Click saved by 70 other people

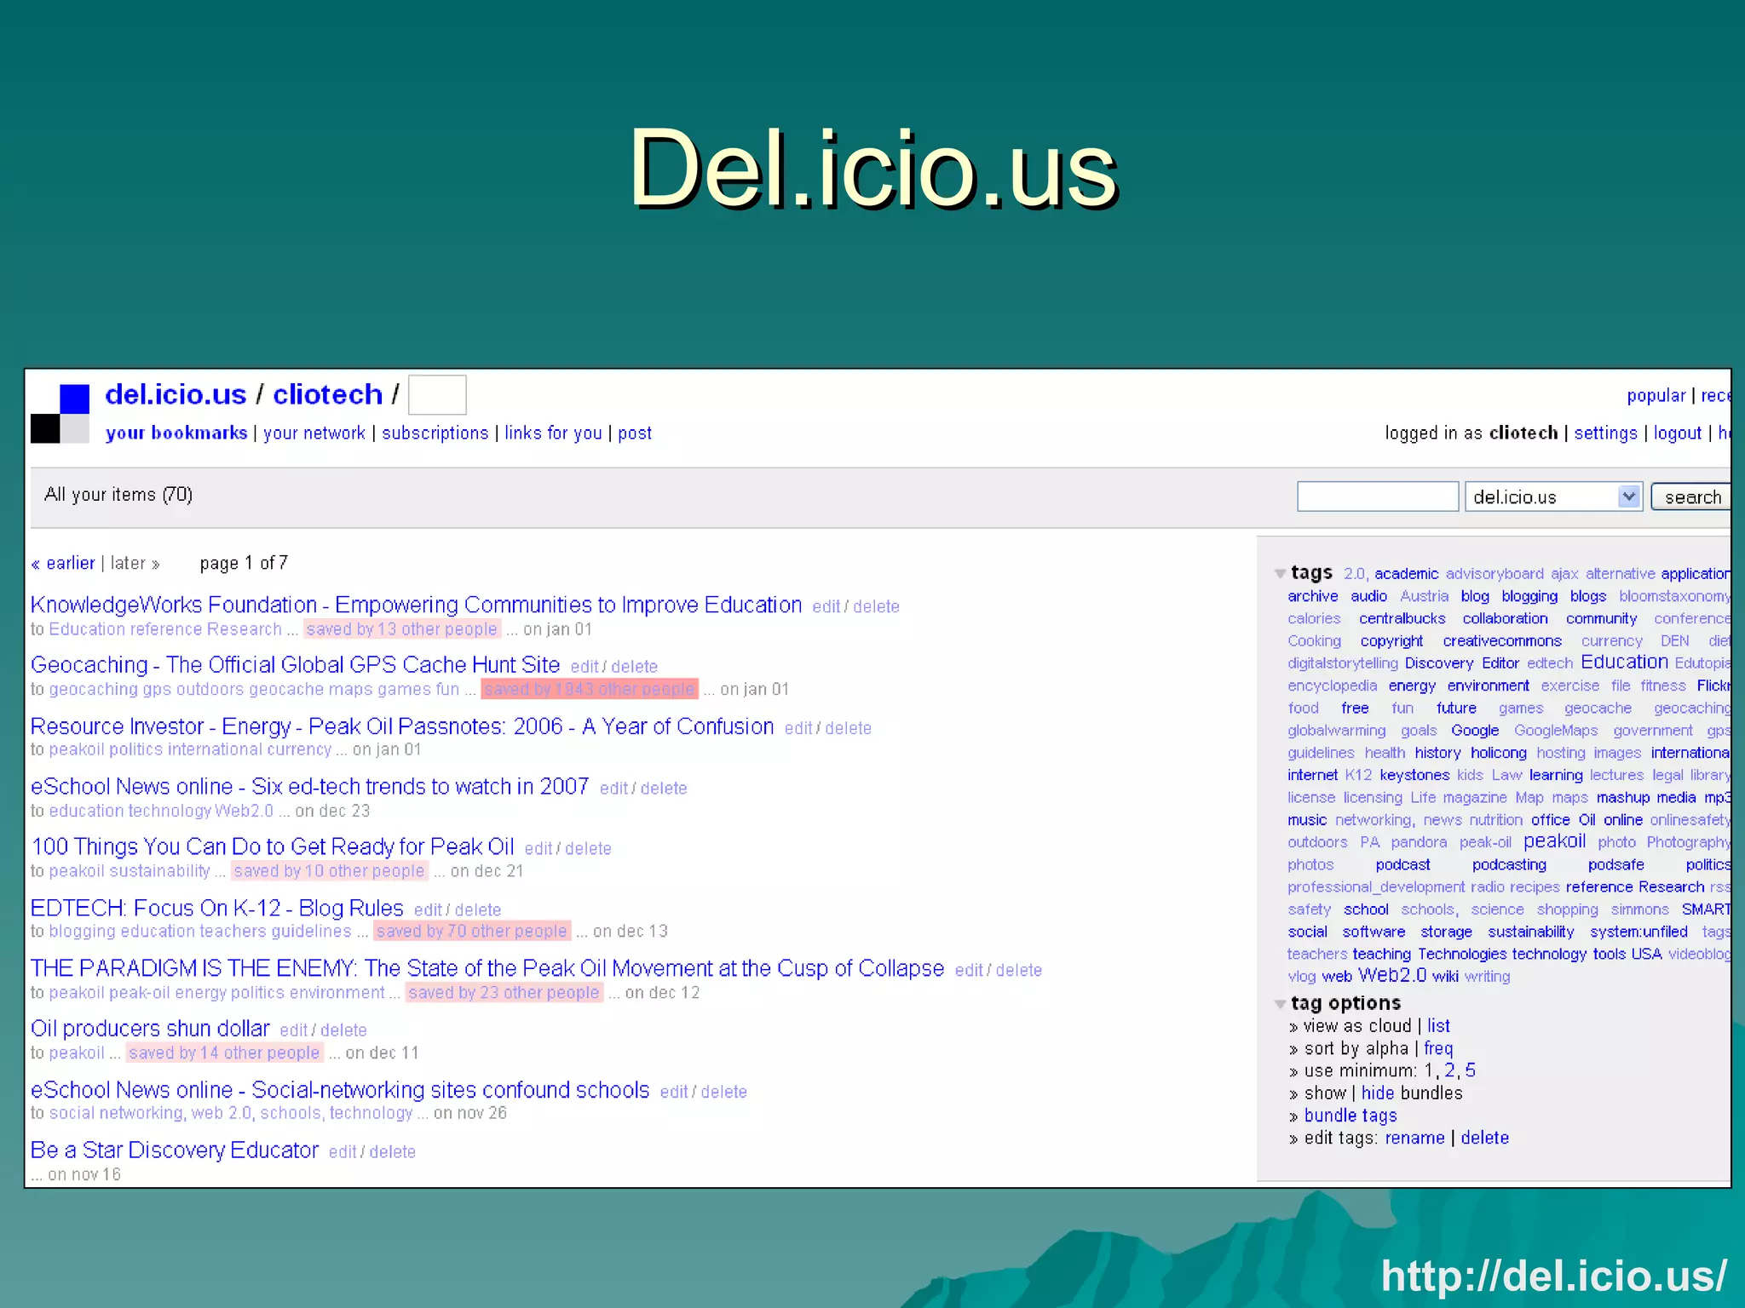(x=471, y=932)
